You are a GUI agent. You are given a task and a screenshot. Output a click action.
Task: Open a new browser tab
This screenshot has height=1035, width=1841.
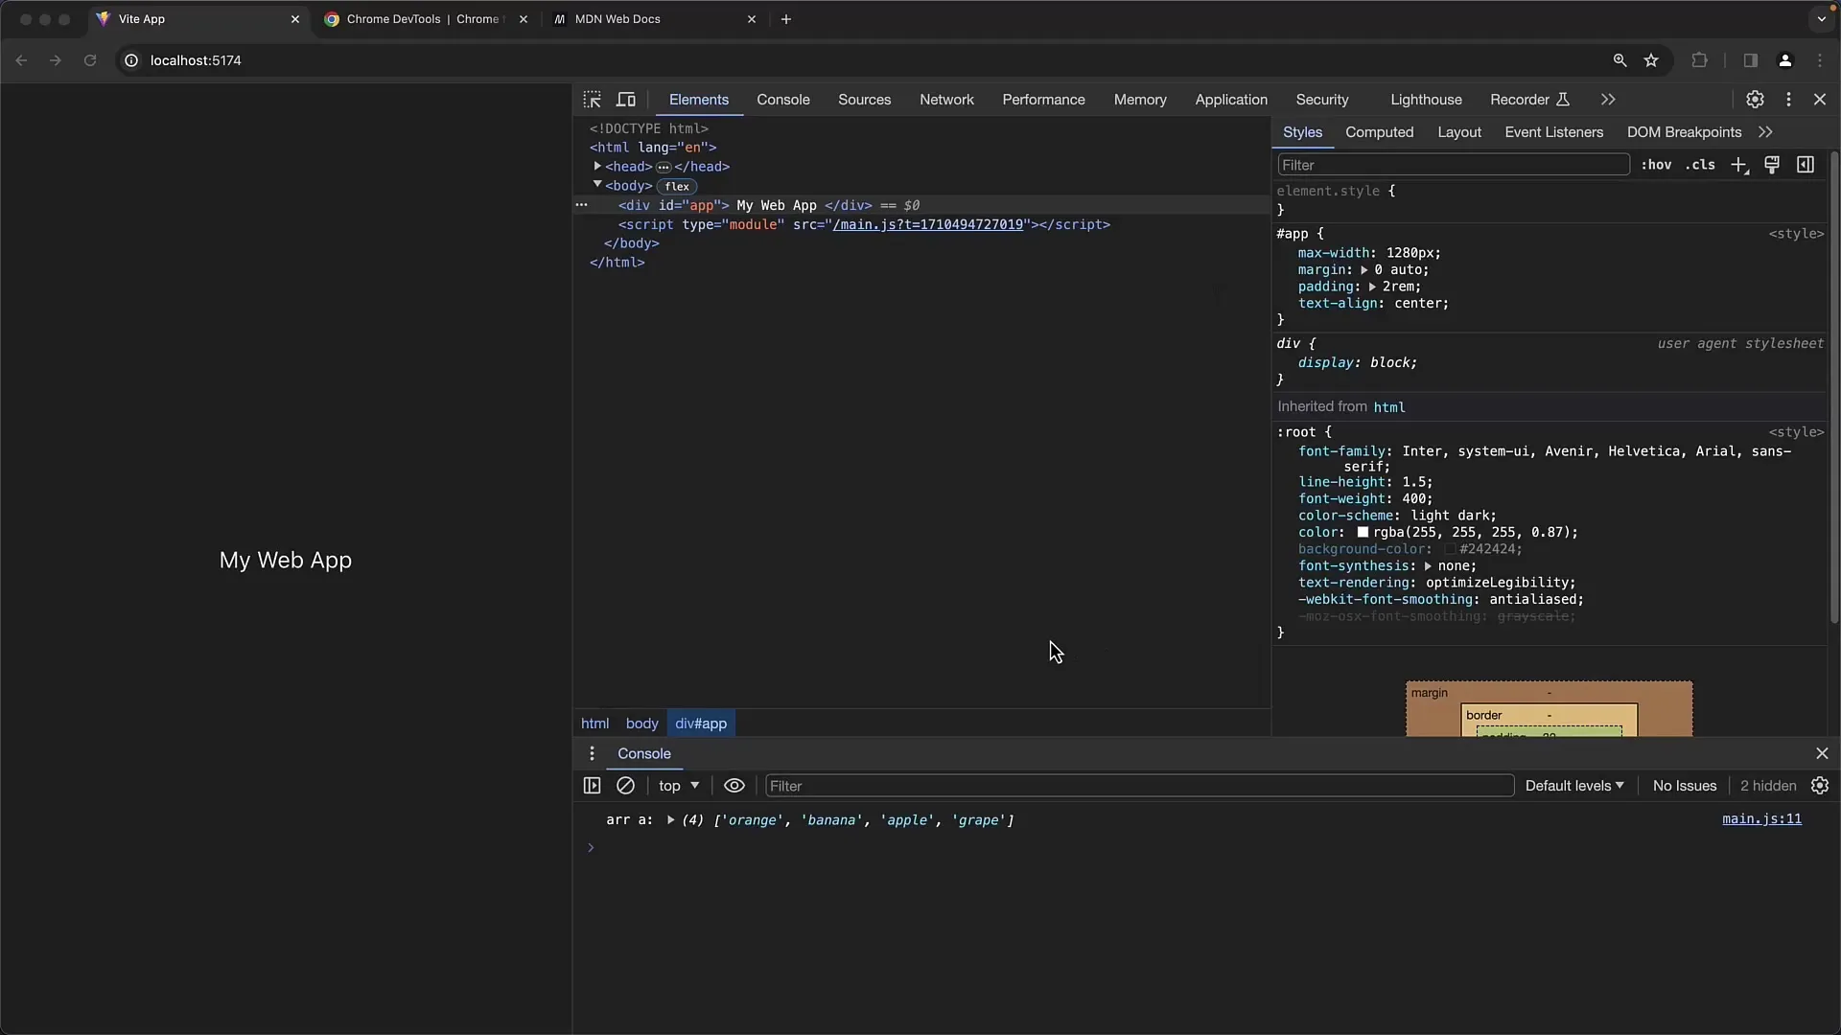[786, 19]
